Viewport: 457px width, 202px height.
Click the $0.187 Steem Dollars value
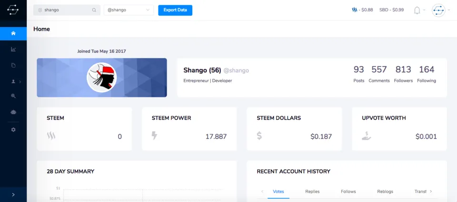point(321,136)
